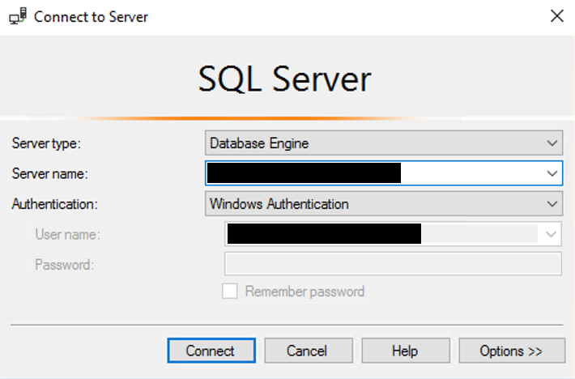The image size is (575, 379).
Task: Click the Connect to Server title icon
Action: pyautogui.click(x=18, y=16)
